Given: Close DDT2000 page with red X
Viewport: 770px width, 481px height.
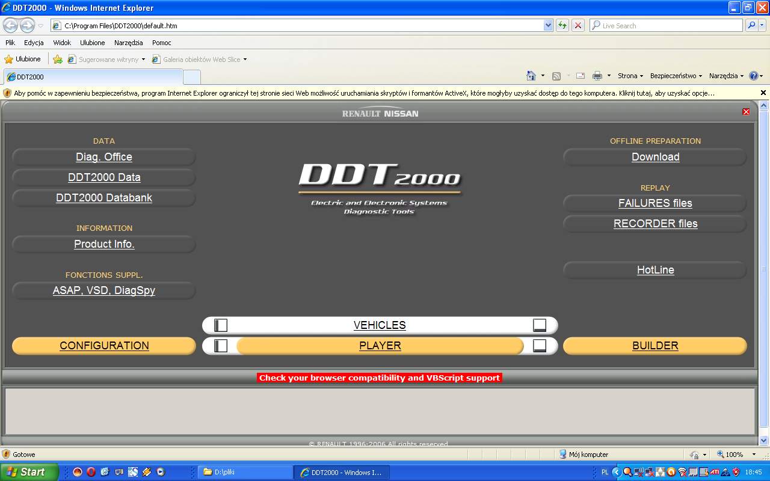Looking at the screenshot, I should (746, 112).
